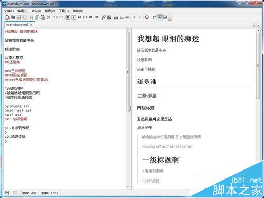Insert a horizontal rule
Image resolution: width=264 pixels, height=198 pixels.
click(127, 17)
